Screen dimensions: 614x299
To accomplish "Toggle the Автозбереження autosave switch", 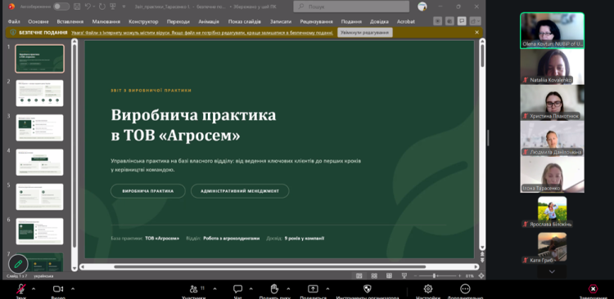I will (x=61, y=7).
